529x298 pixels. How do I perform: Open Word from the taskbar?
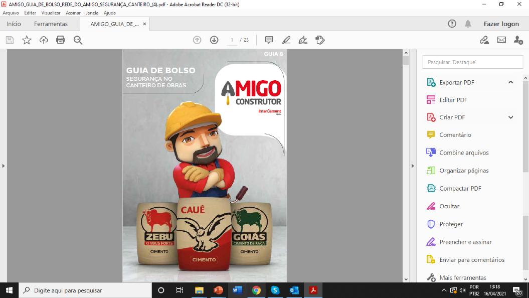coord(237,290)
